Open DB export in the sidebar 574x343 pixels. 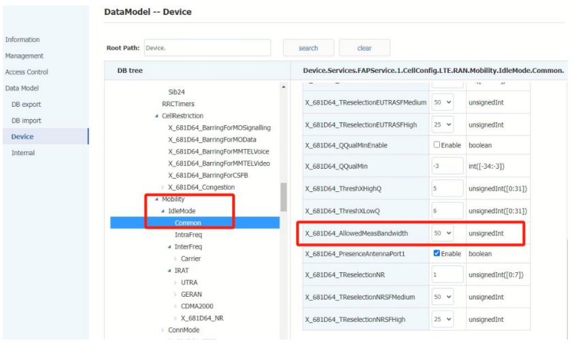26,104
